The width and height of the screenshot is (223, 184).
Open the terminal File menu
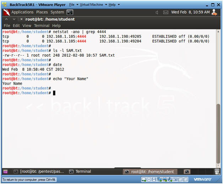(x=7, y=26)
